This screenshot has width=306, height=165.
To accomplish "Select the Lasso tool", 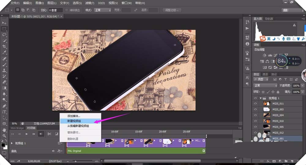I will [4, 35].
